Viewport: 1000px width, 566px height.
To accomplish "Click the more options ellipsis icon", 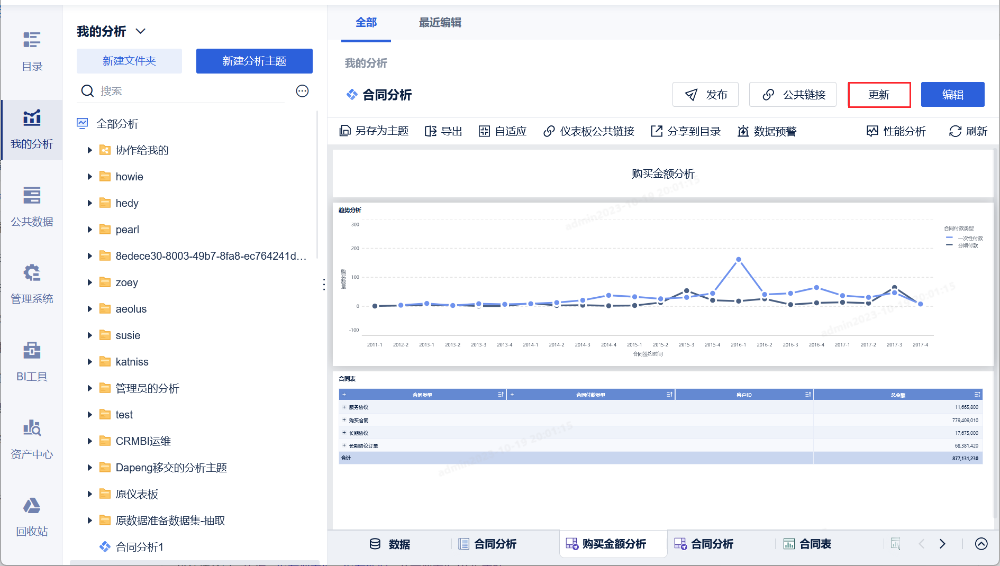I will [302, 91].
